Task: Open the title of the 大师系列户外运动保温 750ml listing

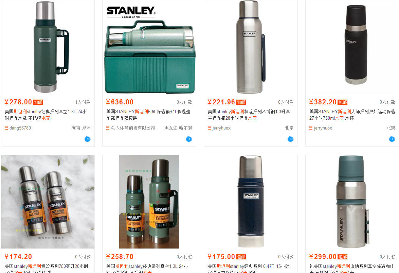Action: (x=352, y=115)
